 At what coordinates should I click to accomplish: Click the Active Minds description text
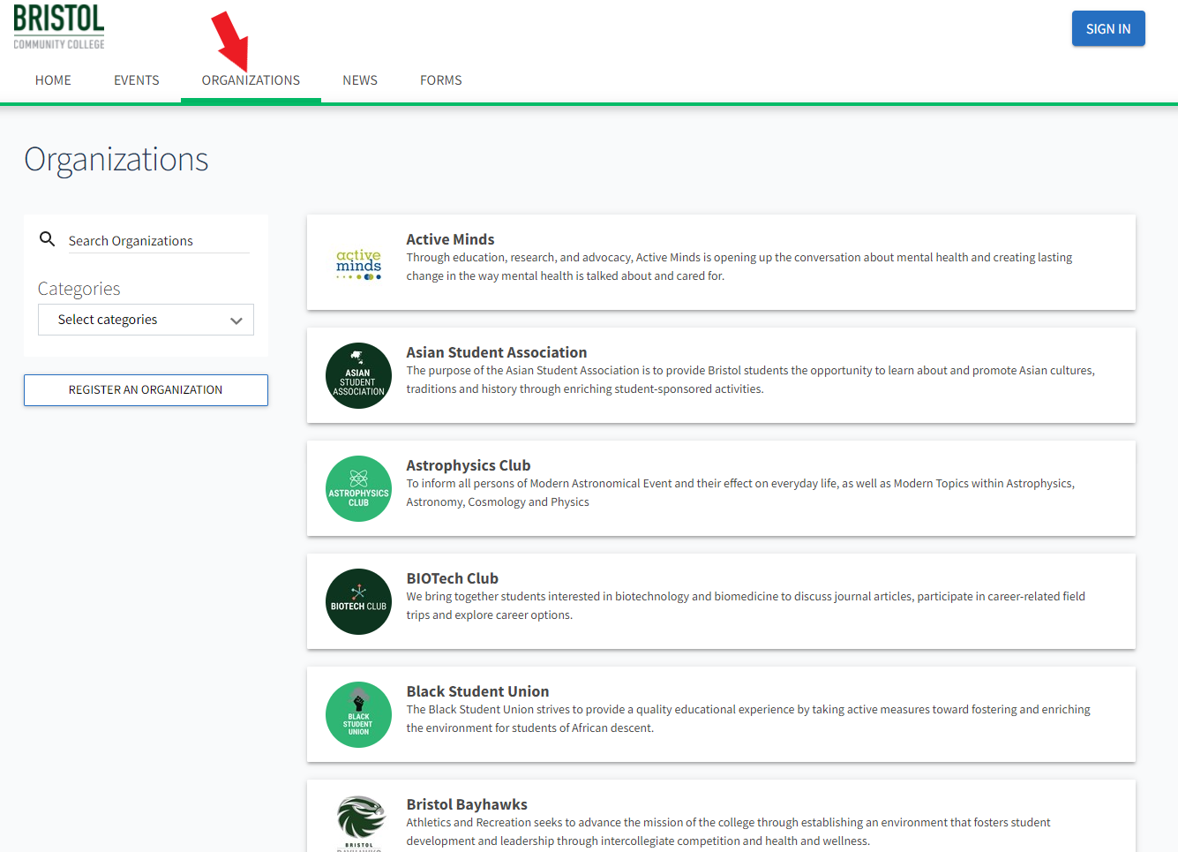(739, 267)
